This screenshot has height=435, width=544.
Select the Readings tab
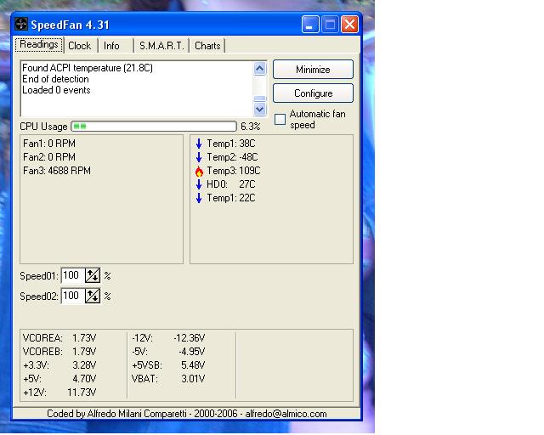[x=39, y=44]
